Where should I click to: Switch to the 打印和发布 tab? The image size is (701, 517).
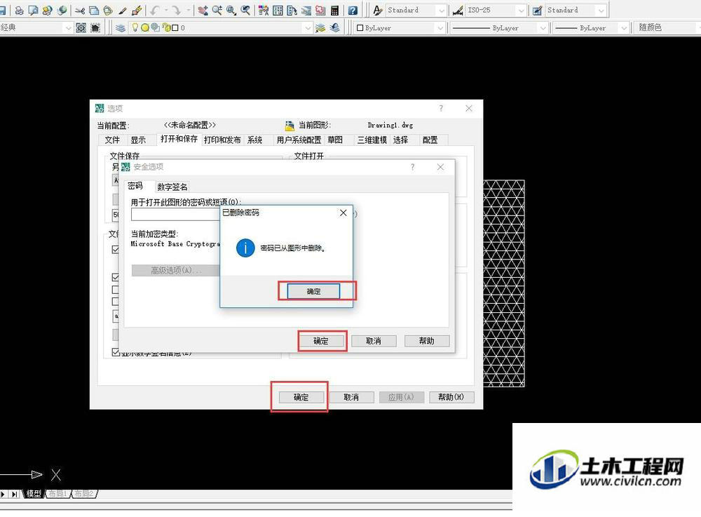click(222, 140)
